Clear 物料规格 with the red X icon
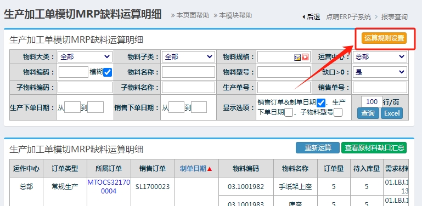Viewport: 422px width, 206px height. coord(305,57)
